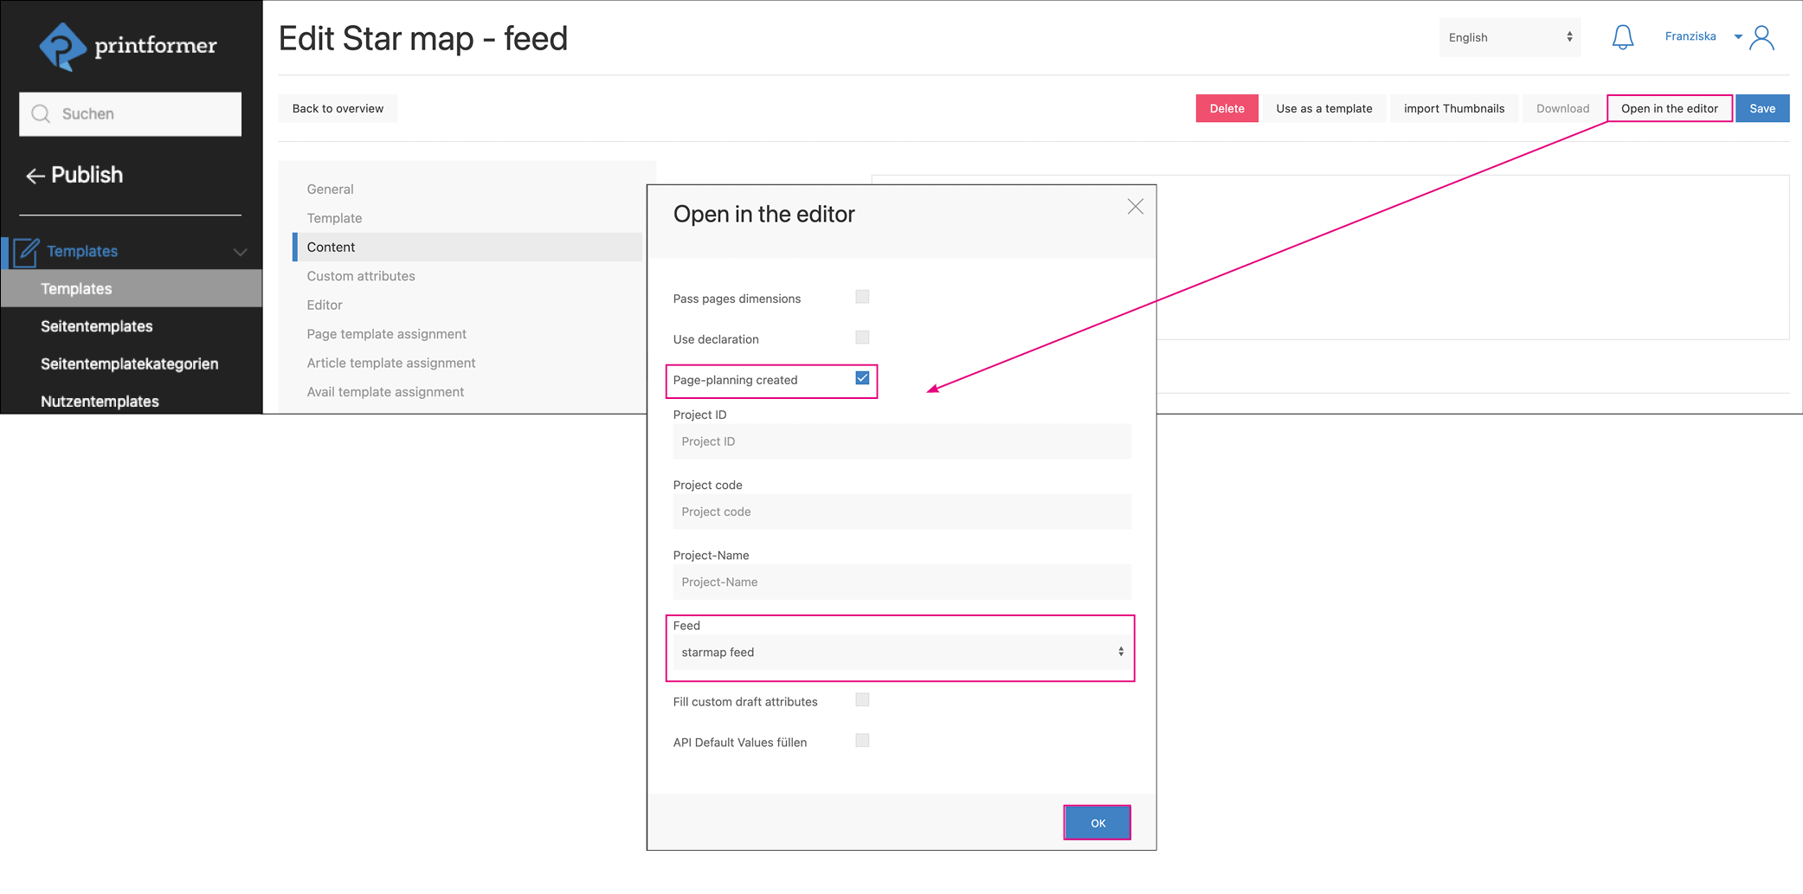
Task: Switch to the Custom attributes section
Action: coord(361,276)
